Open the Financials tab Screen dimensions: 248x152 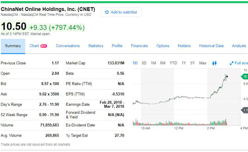pos(139,46)
